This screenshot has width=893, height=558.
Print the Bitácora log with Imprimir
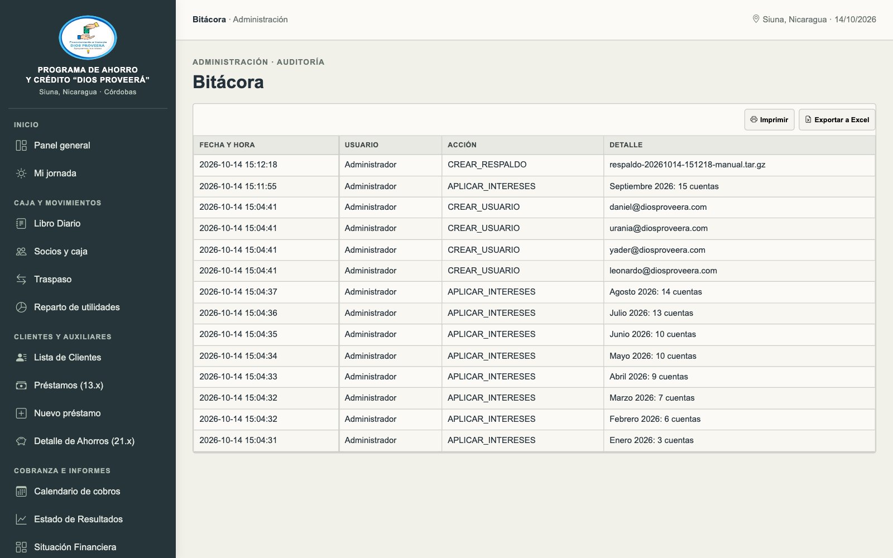pyautogui.click(x=769, y=119)
